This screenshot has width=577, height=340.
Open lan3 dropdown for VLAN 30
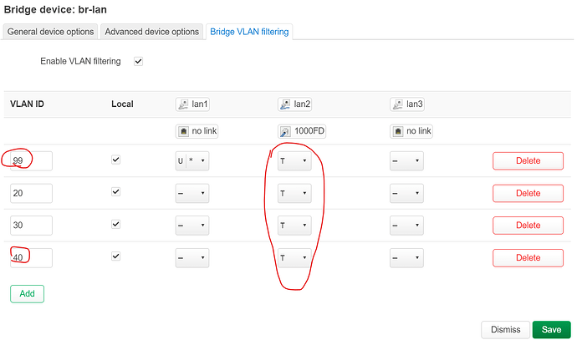[x=406, y=226]
